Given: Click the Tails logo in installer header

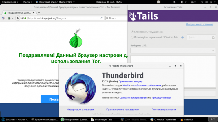Looking at the screenshot, I should coord(143,16).
